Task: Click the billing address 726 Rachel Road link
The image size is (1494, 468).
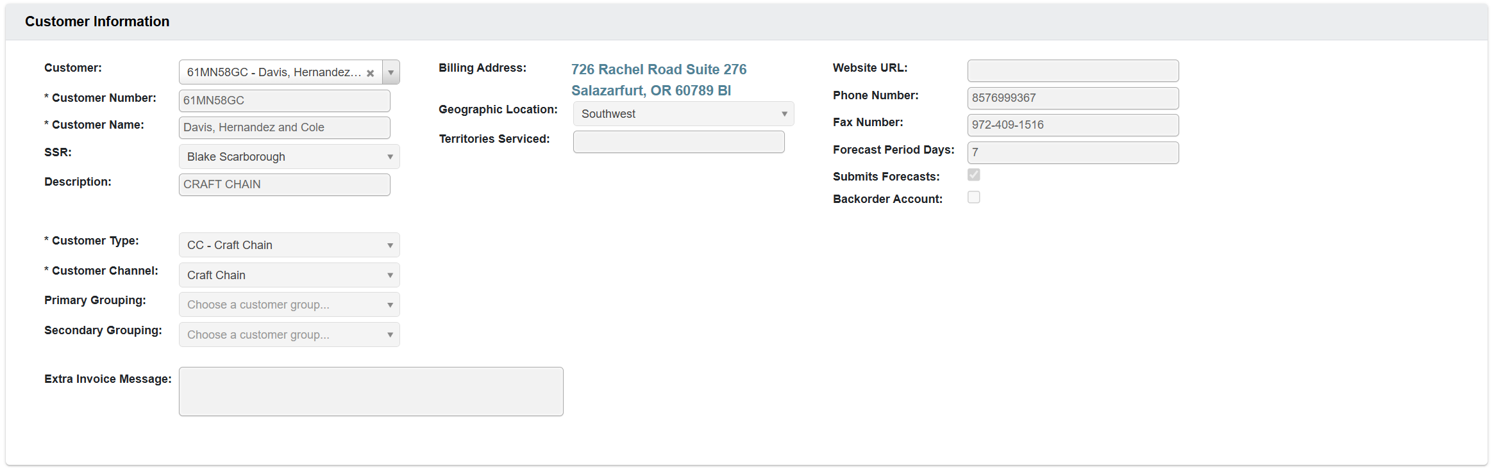Action: [659, 69]
